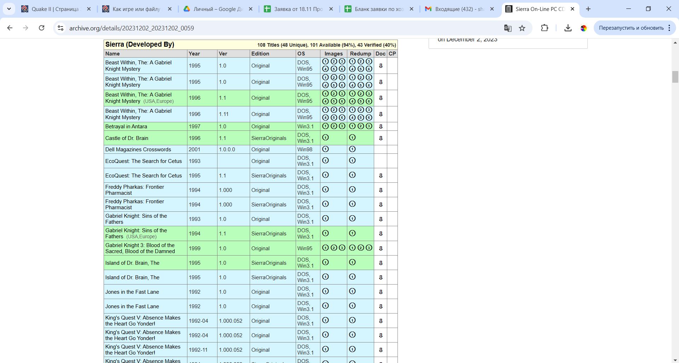Screen dimensions: 679x363
Task: Open Images disc 3 for Betrayal in Antara
Action: [x=342, y=126]
